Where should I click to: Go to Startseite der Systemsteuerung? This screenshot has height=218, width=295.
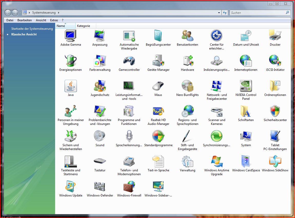[x=32, y=29]
